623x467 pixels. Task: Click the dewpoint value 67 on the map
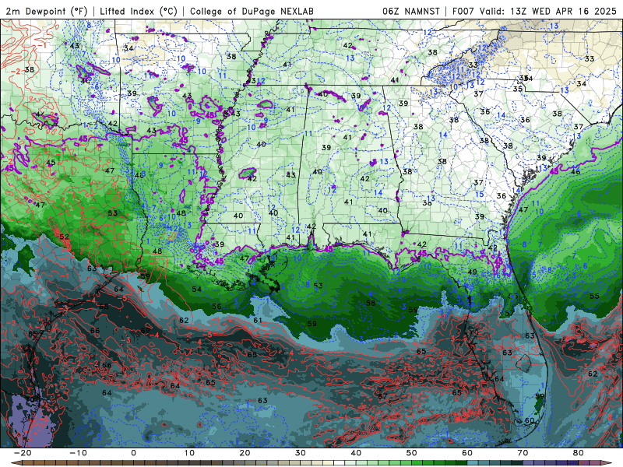[x=382, y=396]
